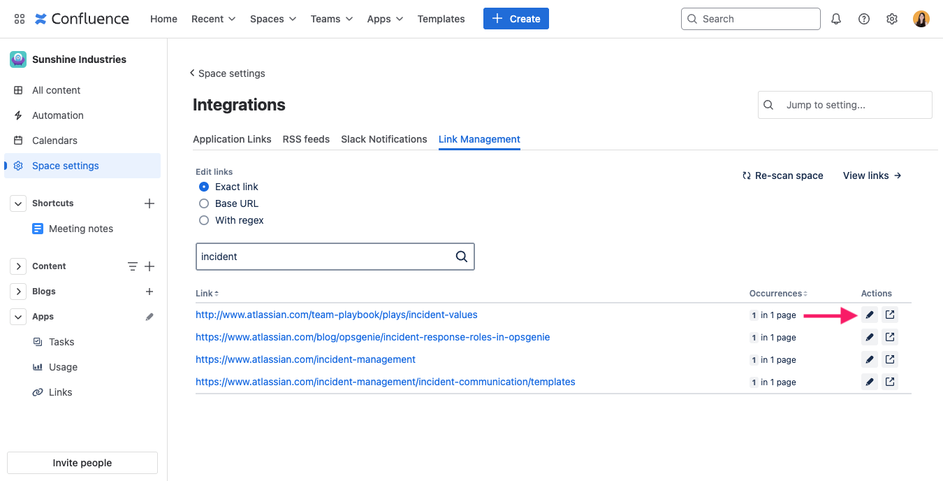Select the Exact link radio button
Screen dimensions: 943x481
[x=203, y=187]
